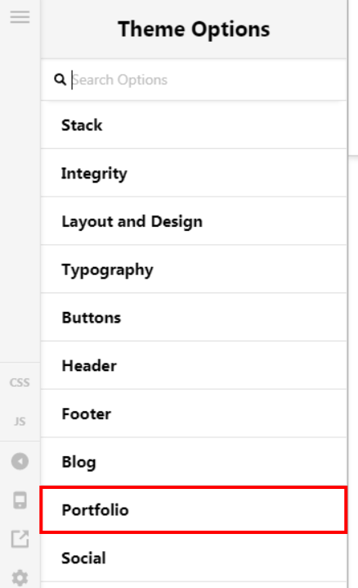Expand the Integrity options section

click(x=194, y=173)
